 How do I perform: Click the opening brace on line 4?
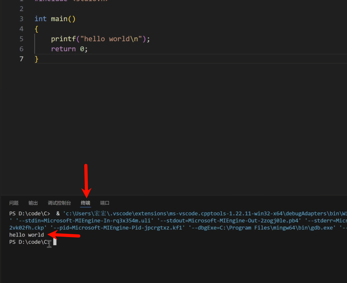(x=36, y=29)
